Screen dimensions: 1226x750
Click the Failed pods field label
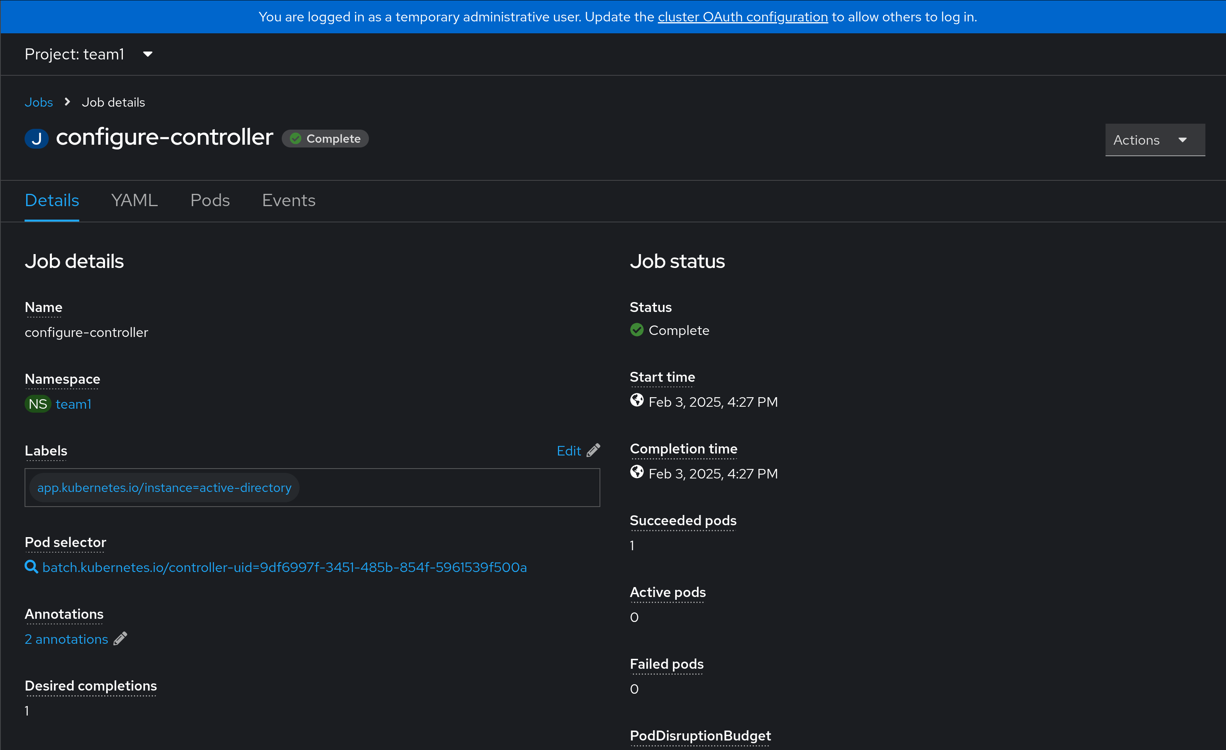[667, 664]
